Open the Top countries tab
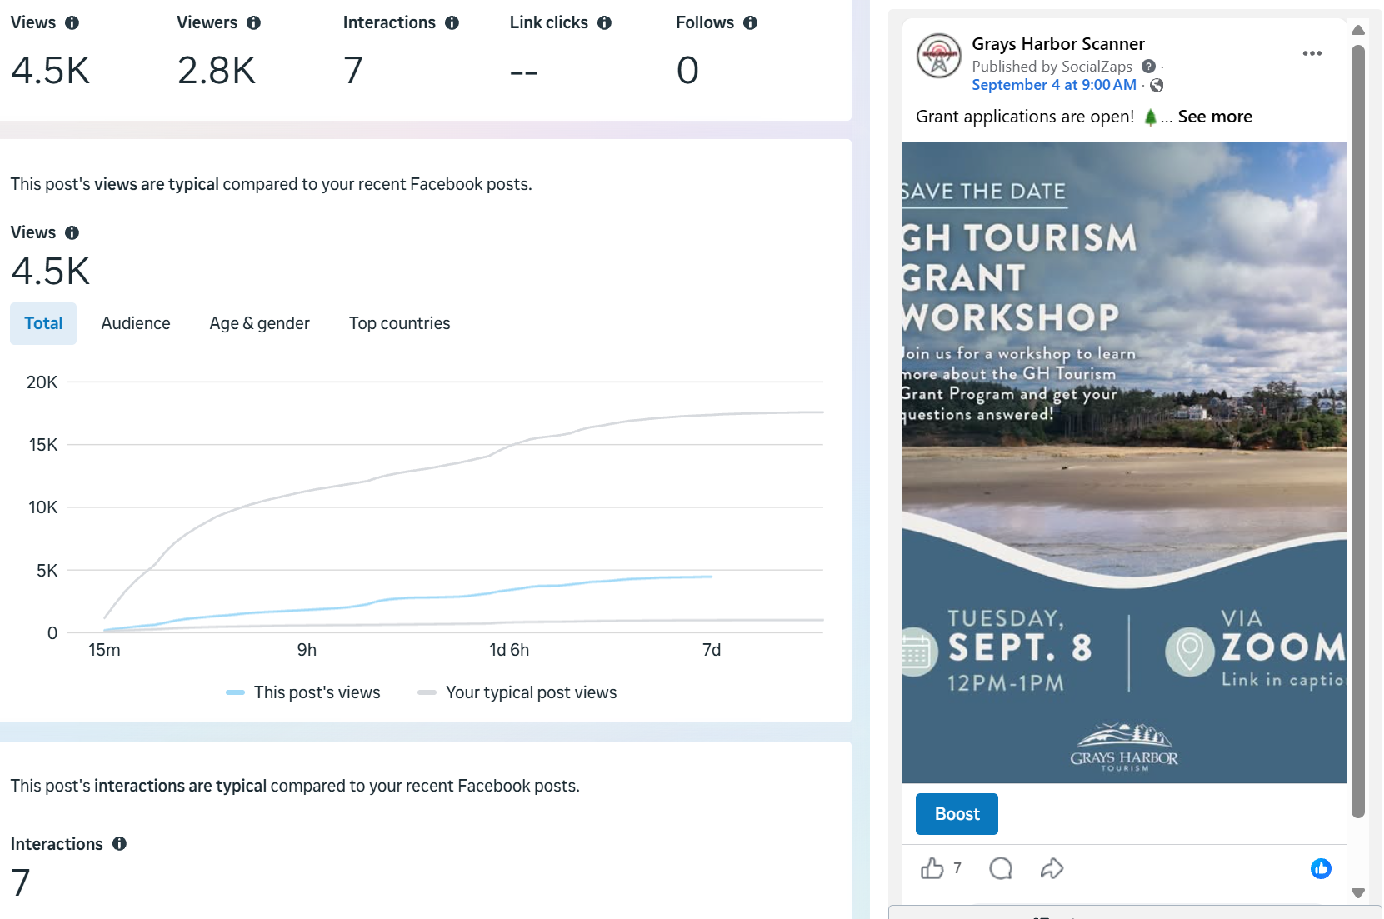The height and width of the screenshot is (919, 1384). (x=399, y=323)
